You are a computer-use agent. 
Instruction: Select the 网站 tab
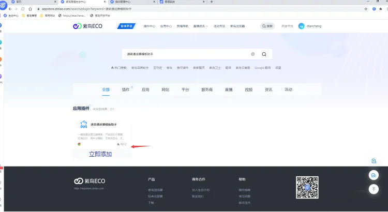(x=166, y=89)
